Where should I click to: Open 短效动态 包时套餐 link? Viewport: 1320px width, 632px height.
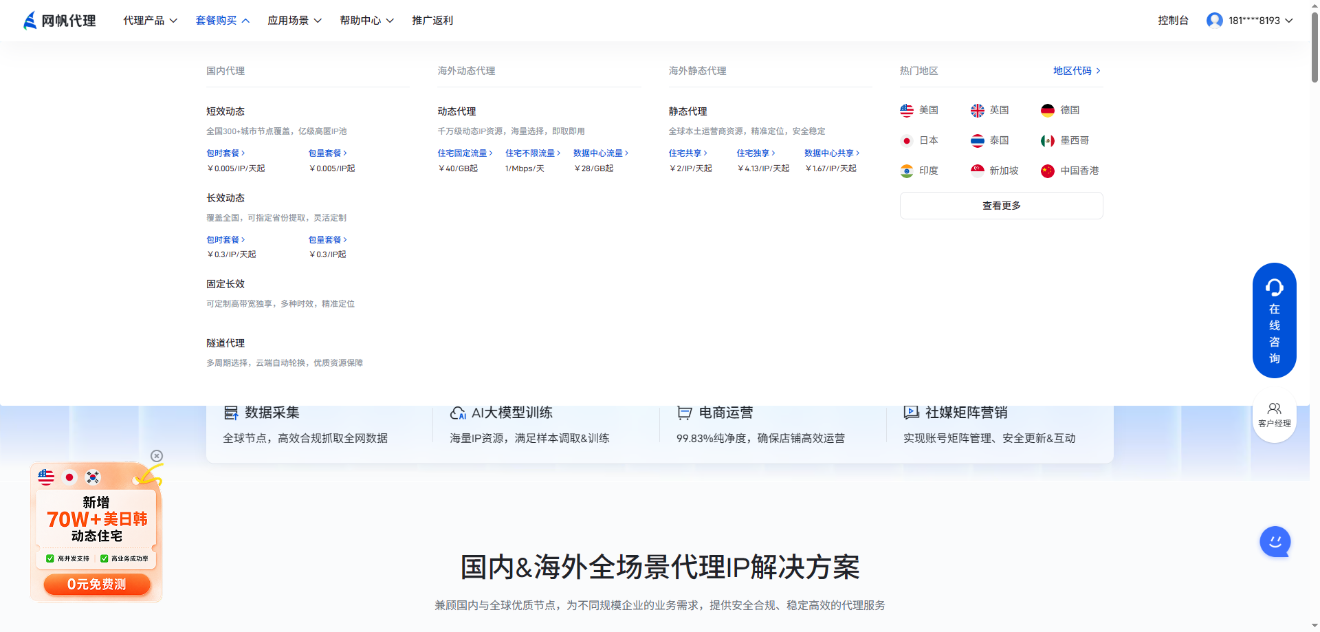(x=225, y=153)
